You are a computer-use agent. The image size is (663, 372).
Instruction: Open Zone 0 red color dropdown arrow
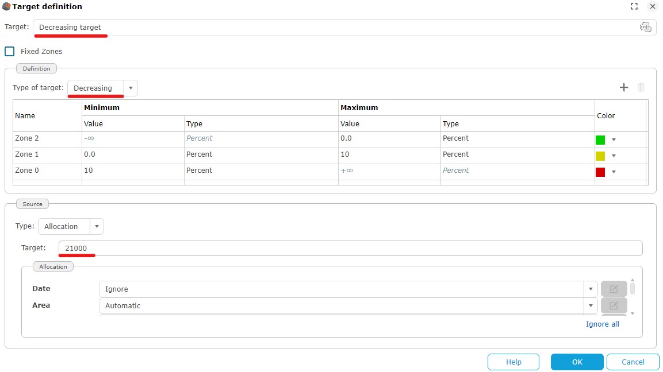tap(614, 172)
